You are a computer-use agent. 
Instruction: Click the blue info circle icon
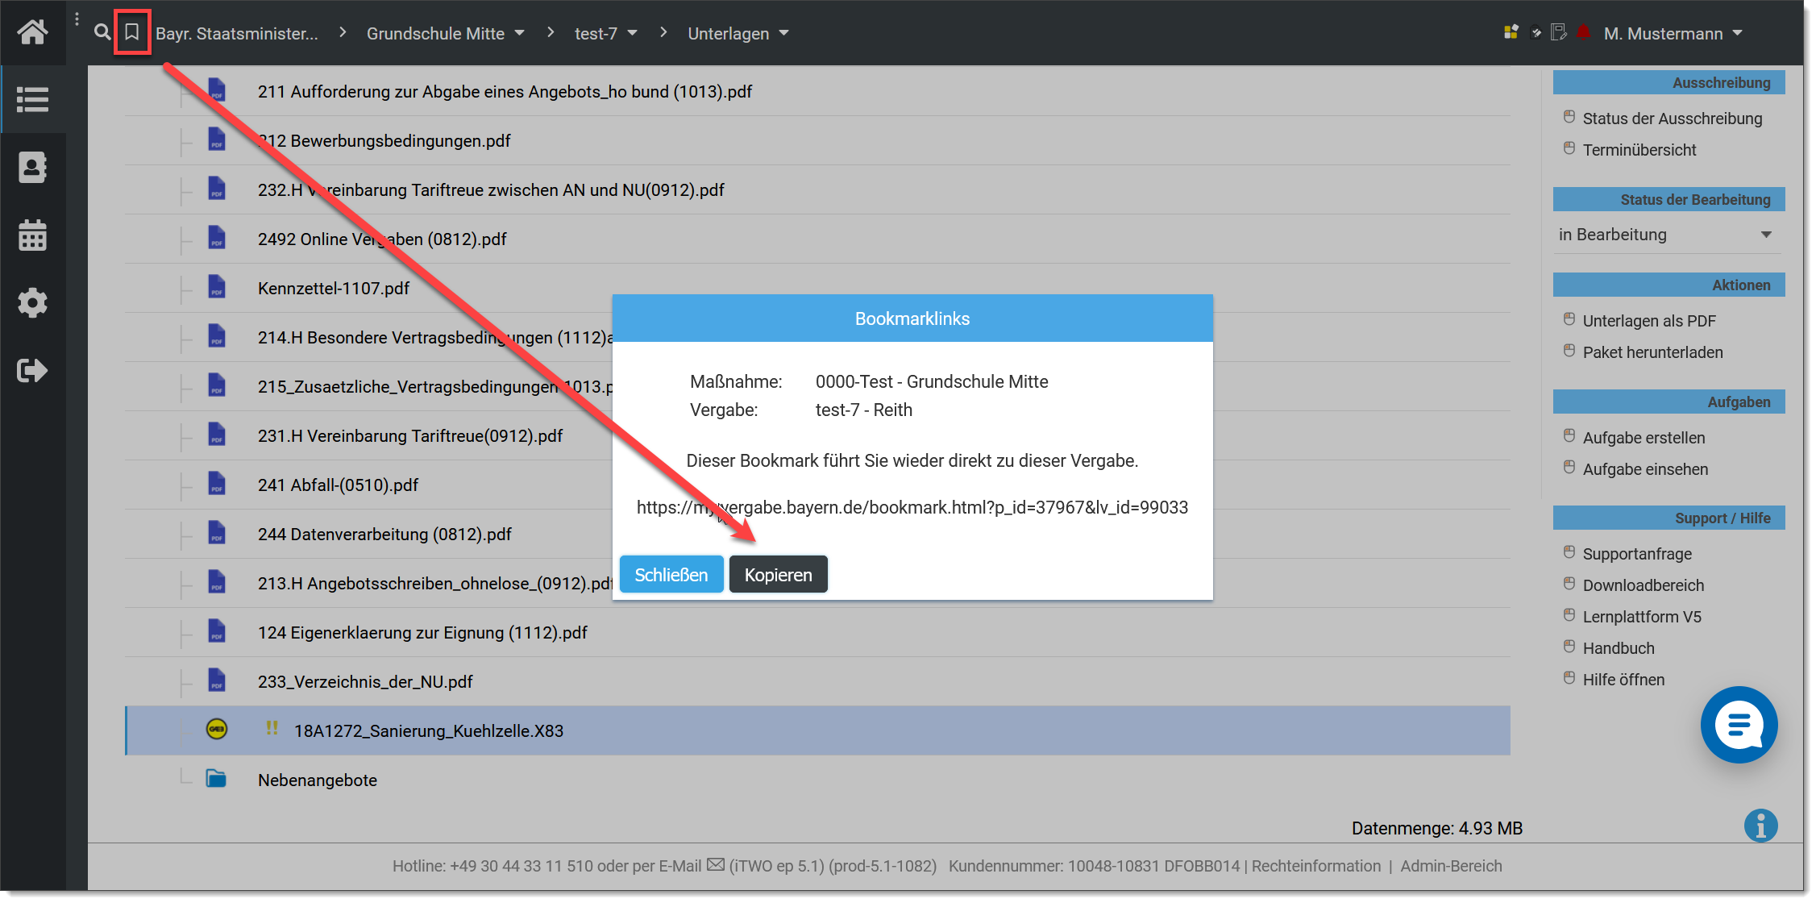coord(1760,826)
